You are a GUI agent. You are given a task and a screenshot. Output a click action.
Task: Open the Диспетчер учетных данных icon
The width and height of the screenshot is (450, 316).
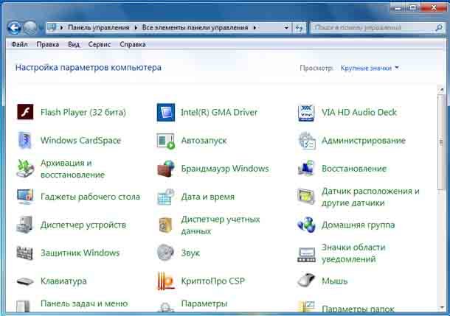[165, 225]
